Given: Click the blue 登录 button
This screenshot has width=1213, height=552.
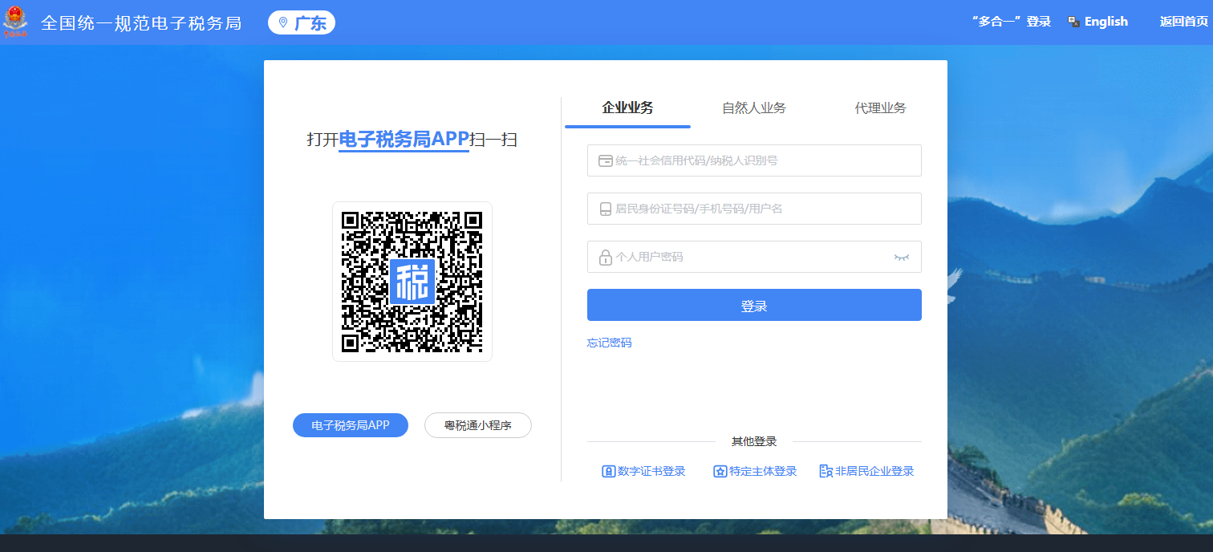Looking at the screenshot, I should pos(754,305).
